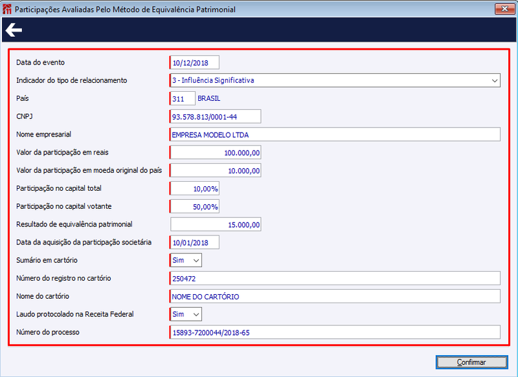Expand the Sumário em cartório dropdown
Viewport: 518px width, 377px height.
point(186,260)
